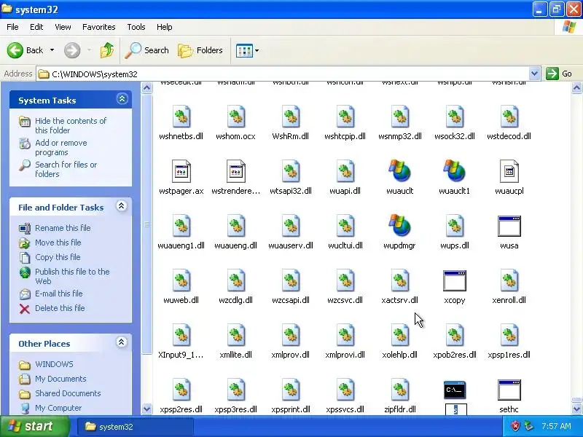Screen dimensions: 583x437
Task: Click Delete this file link
Action: pos(60,308)
